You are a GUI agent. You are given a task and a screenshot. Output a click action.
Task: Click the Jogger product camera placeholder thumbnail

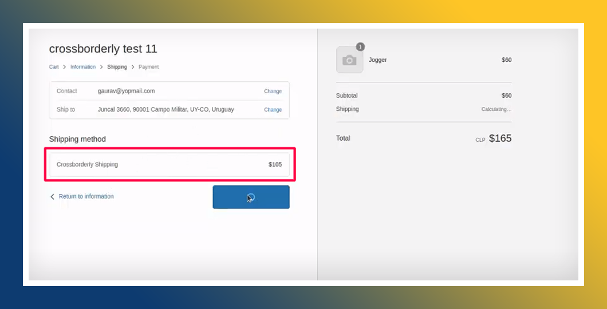coord(349,60)
